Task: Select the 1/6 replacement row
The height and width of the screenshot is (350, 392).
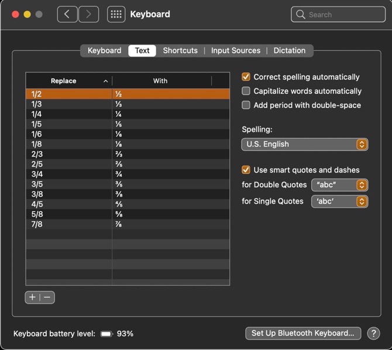Action: point(128,134)
